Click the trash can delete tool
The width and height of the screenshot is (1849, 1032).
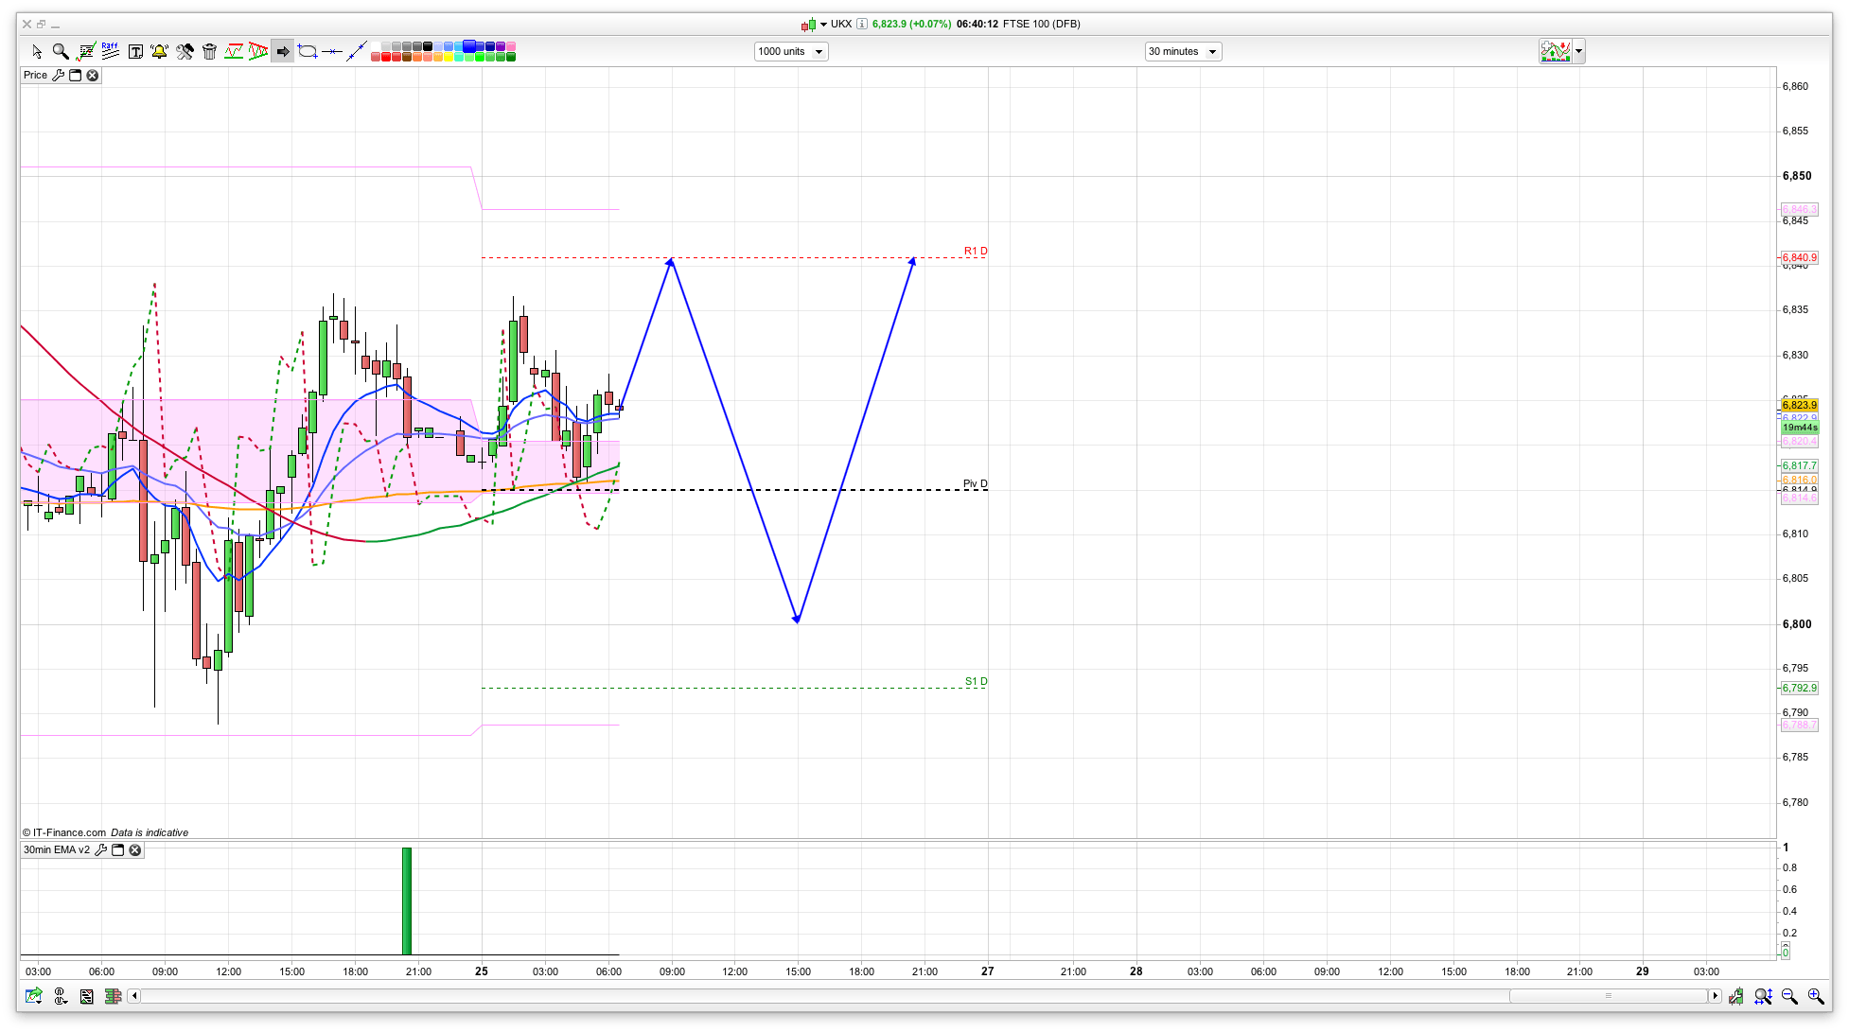(210, 51)
